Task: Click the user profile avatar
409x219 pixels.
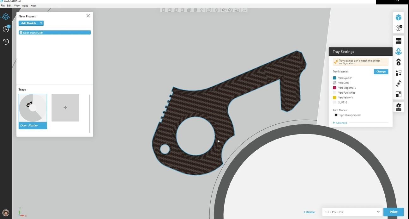Action: click(x=6, y=213)
